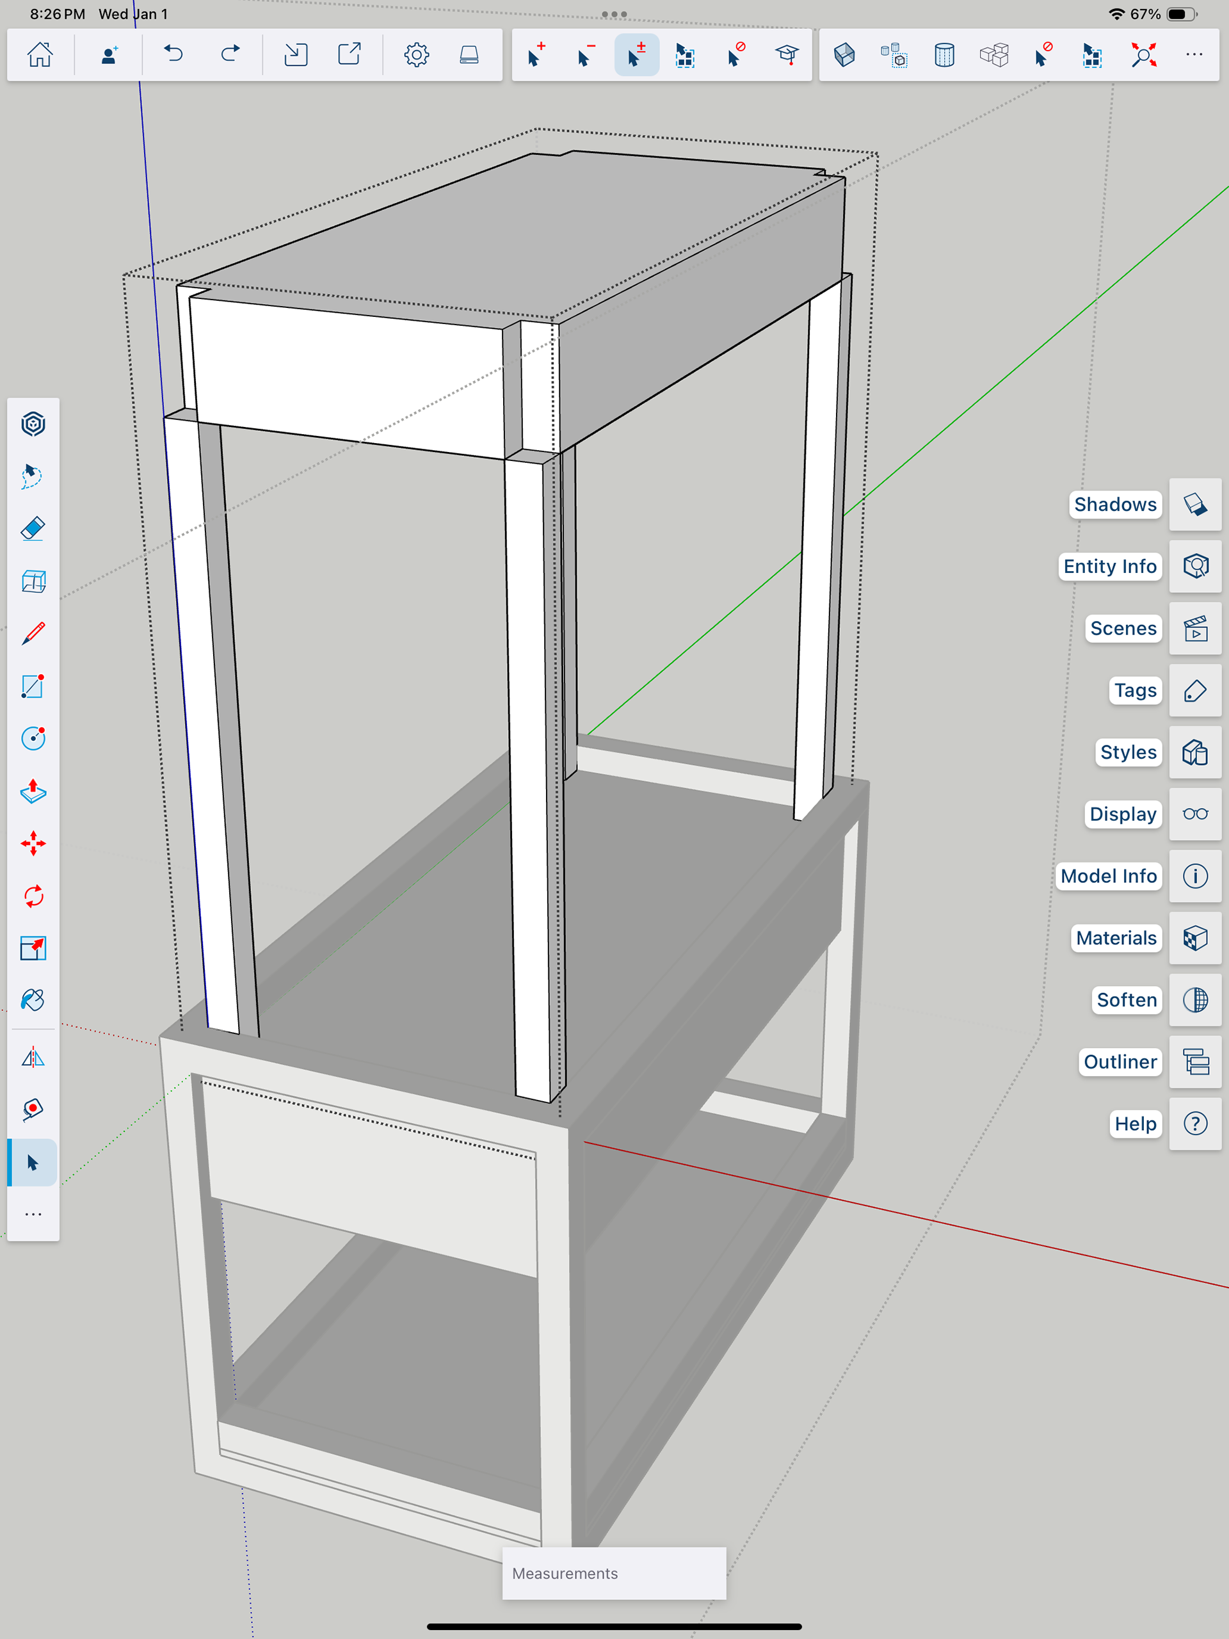Select the Lasso select tool
The image size is (1229, 1639).
click(x=33, y=476)
